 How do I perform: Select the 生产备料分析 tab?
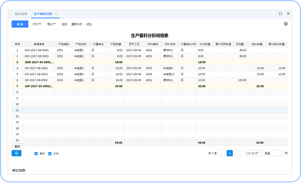click(43, 14)
